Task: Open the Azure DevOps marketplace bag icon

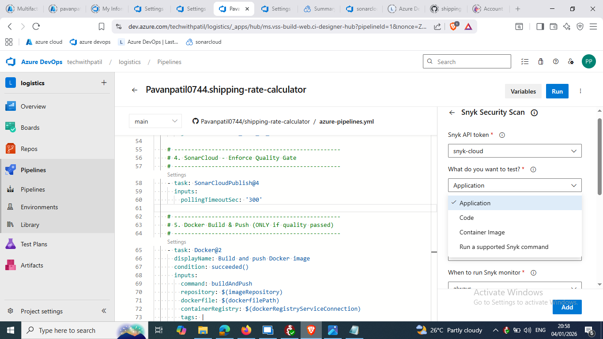Action: [x=540, y=62]
